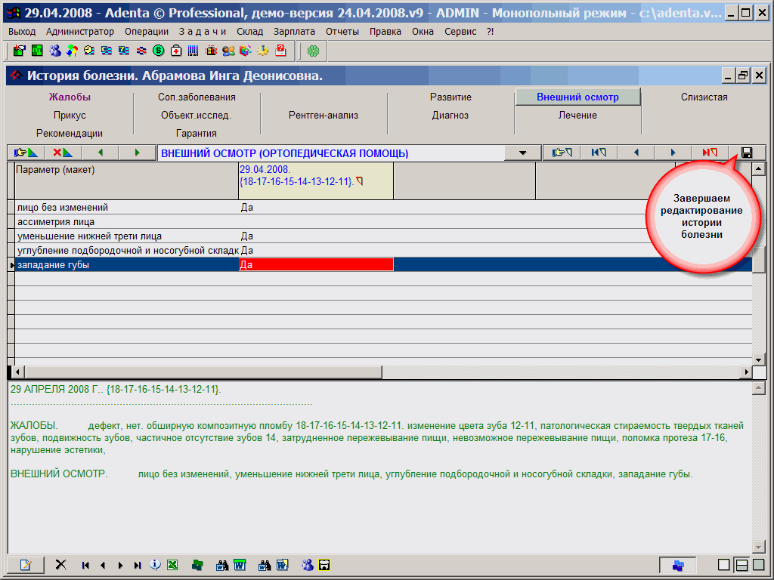
Task: Click the green flower ICQ-style icon
Action: pos(312,51)
